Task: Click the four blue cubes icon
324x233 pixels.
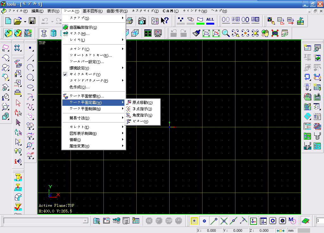Action: 17,48
